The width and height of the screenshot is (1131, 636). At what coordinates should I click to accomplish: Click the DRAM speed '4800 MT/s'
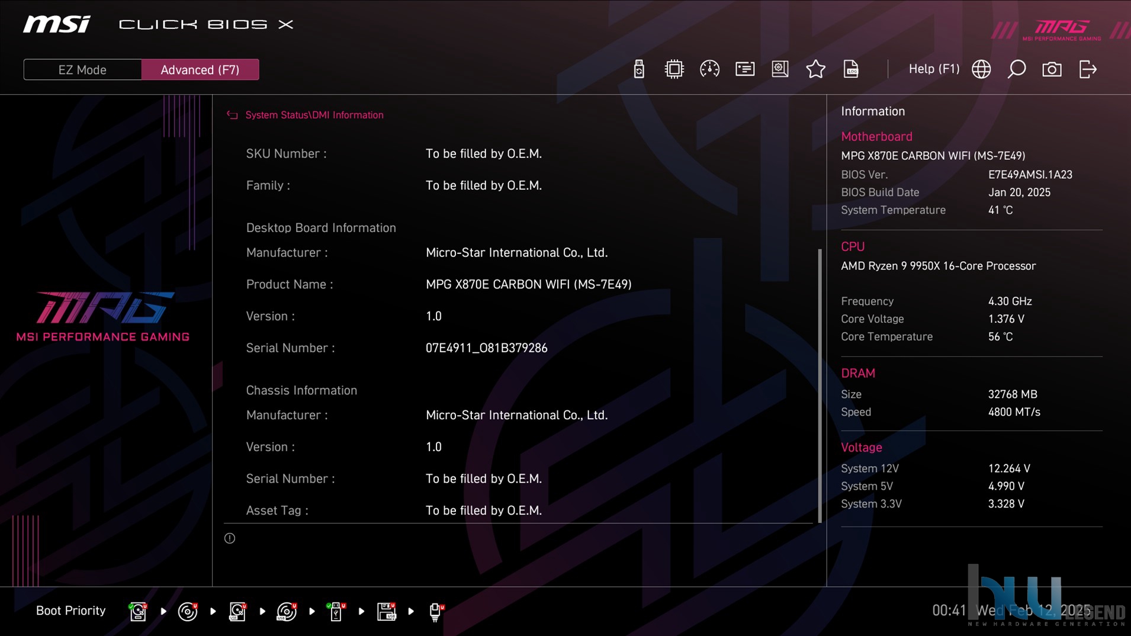(1014, 412)
